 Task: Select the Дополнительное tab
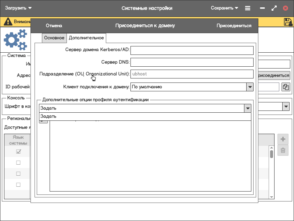pyautogui.click(x=86, y=38)
